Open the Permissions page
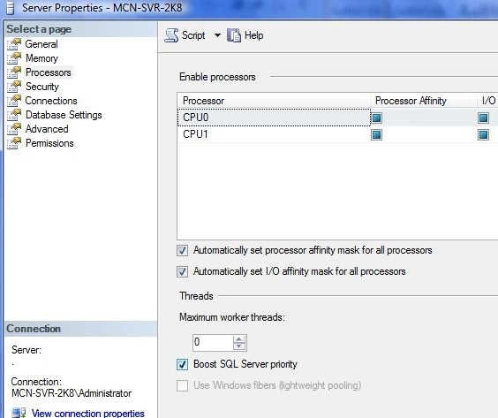The height and width of the screenshot is (418, 498). (49, 143)
